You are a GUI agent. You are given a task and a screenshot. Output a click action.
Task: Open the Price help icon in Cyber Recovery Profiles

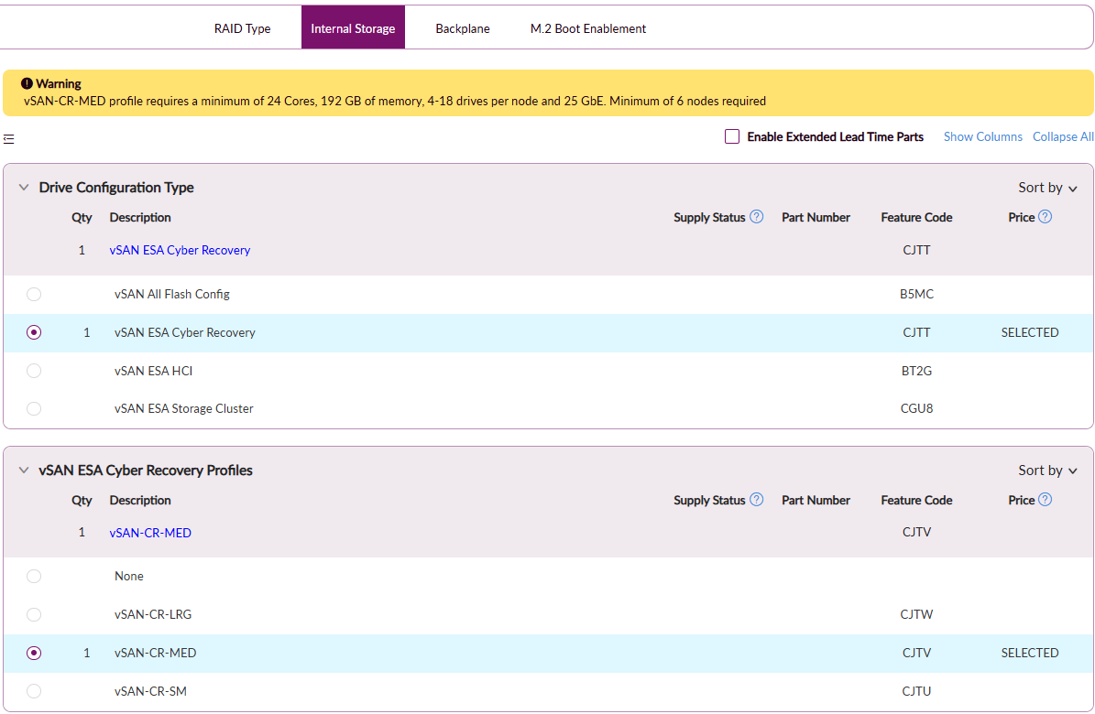pyautogui.click(x=1045, y=499)
